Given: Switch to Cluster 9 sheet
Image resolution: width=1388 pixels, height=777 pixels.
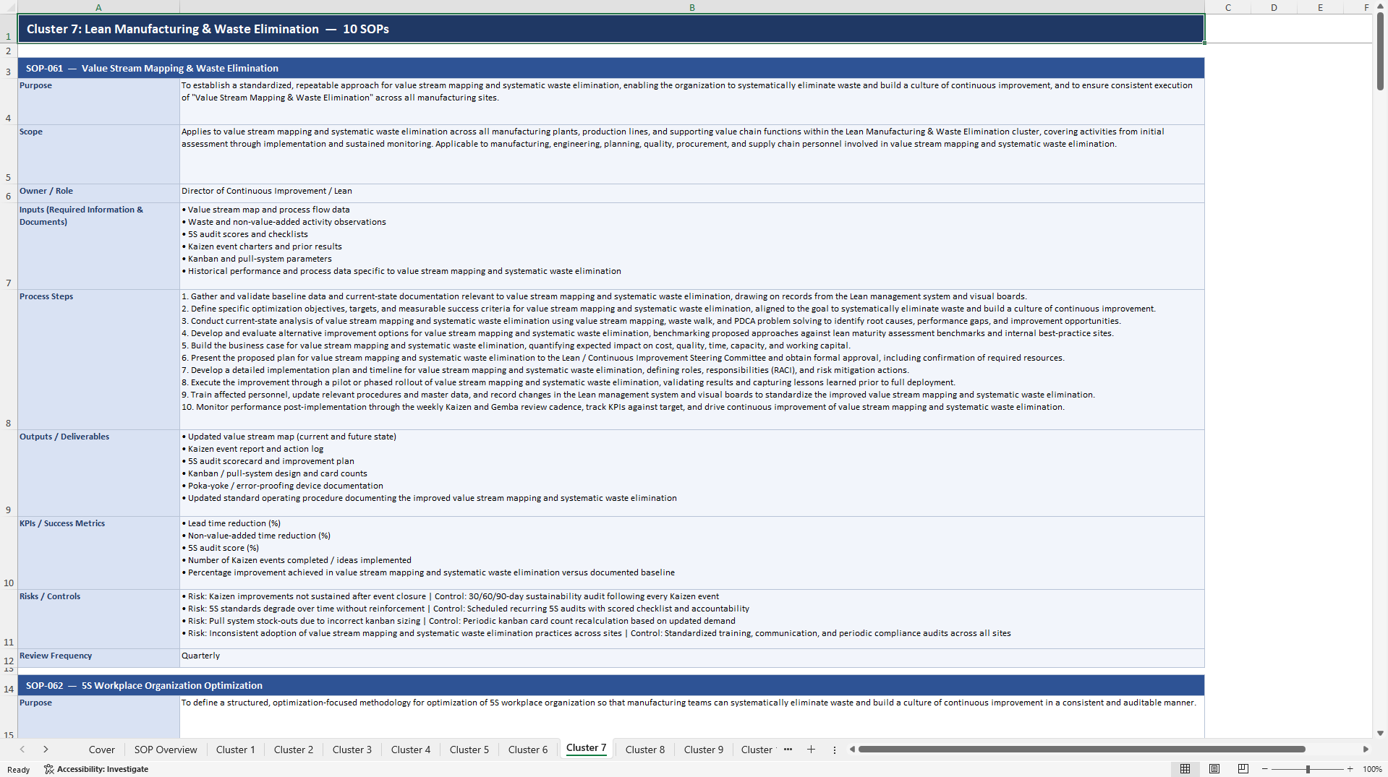Looking at the screenshot, I should pyautogui.click(x=704, y=750).
